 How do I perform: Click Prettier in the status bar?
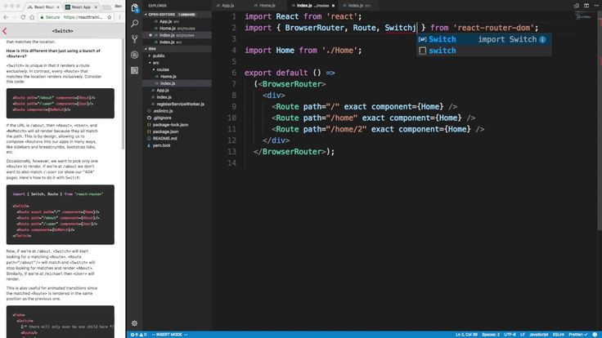pos(578,335)
